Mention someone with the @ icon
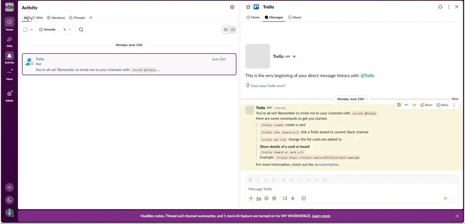465x224 pixels. [274, 199]
